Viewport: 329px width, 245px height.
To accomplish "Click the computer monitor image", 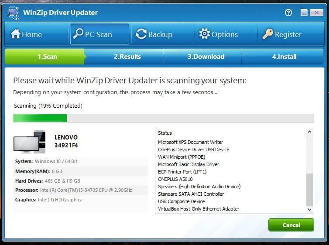I will pyautogui.click(x=29, y=142).
